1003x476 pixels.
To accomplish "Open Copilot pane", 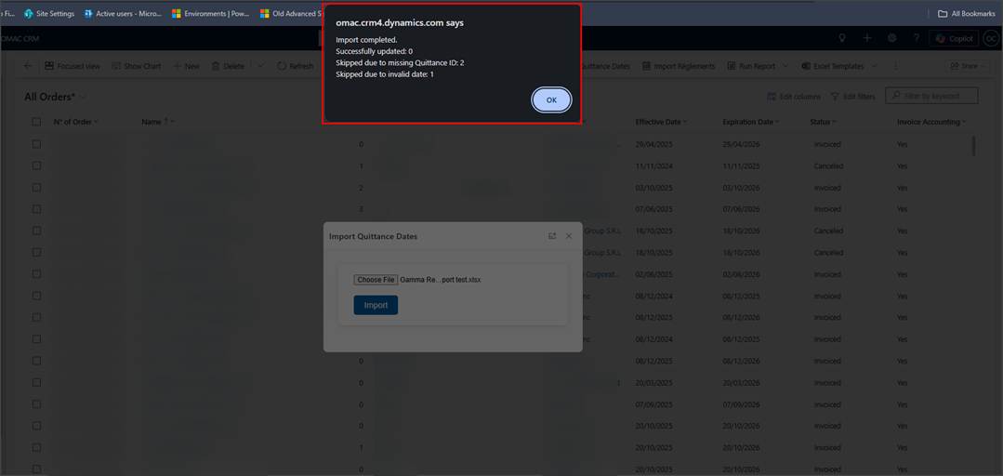I will 953,38.
